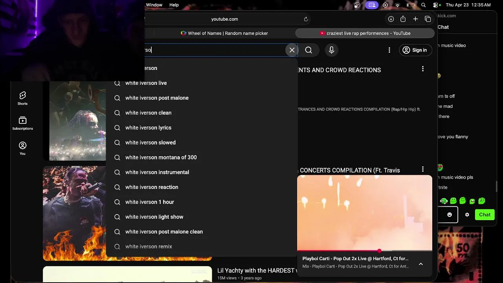
Task: Open the You section in sidebar
Action: tap(22, 148)
